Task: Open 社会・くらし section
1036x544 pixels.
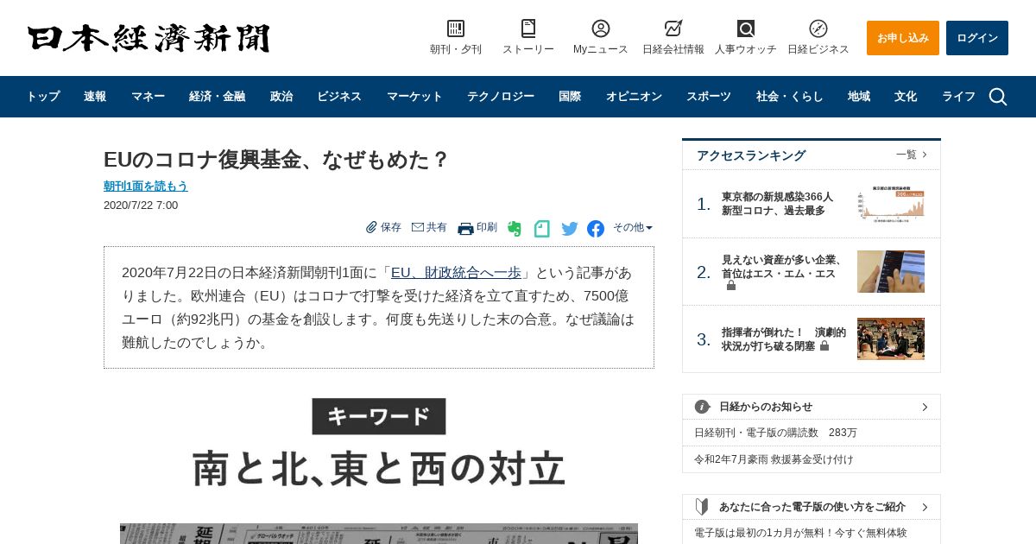Action: [790, 97]
